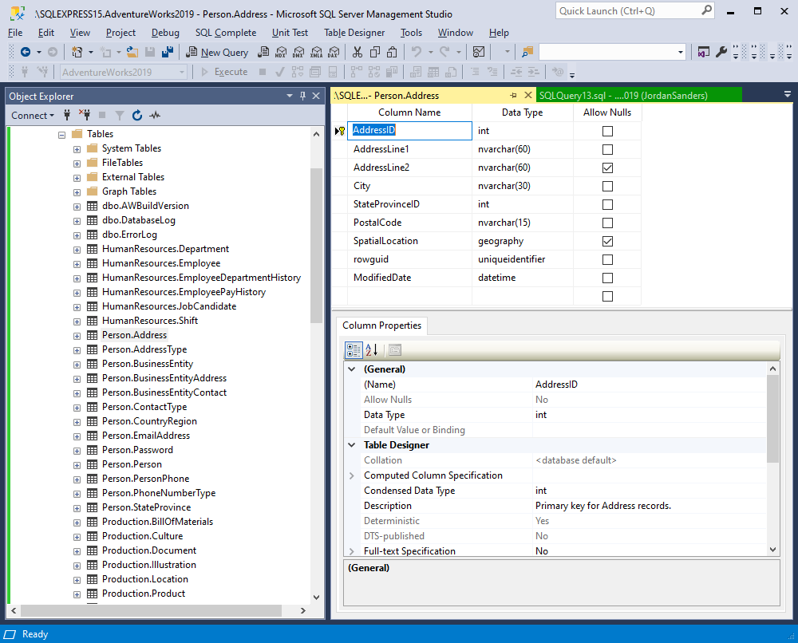Open the Table Designer menu

354,33
